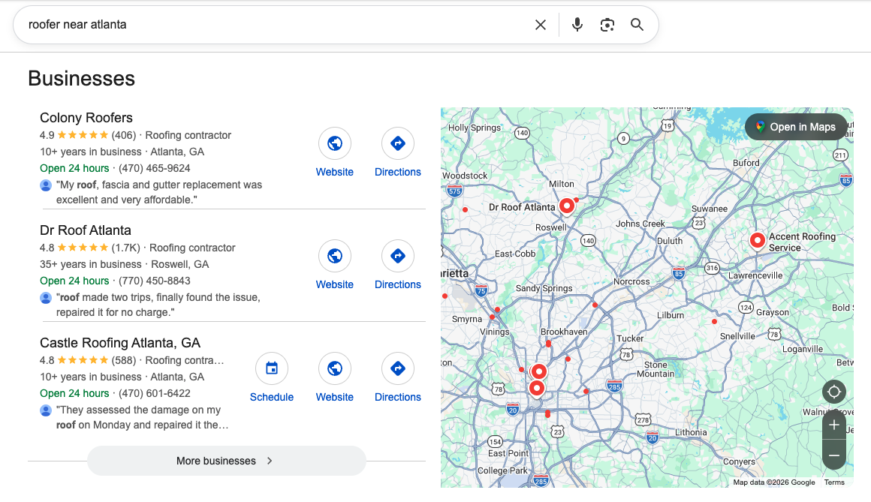Click Dr Roof Atlanta phone number (770) 450-8843
The height and width of the screenshot is (502, 871).
coord(155,281)
